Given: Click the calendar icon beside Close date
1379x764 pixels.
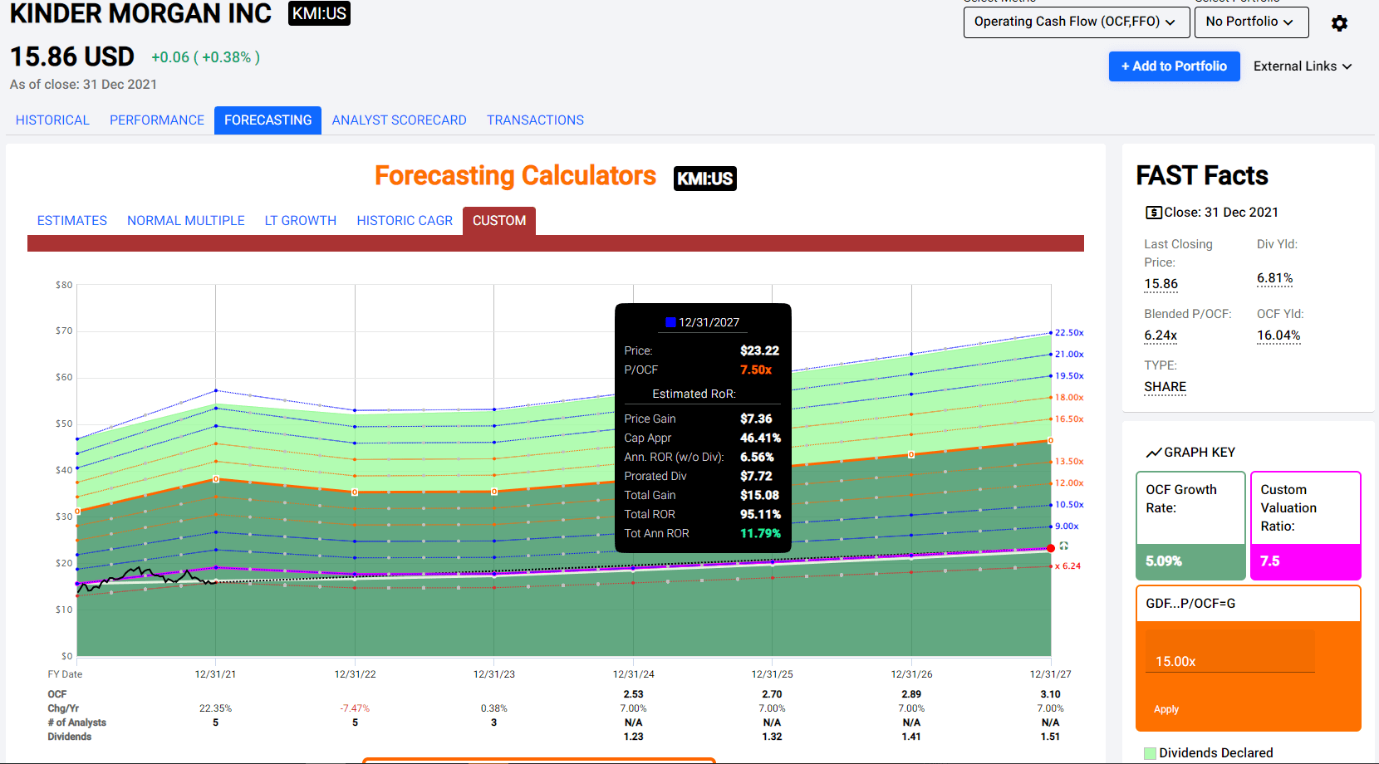Looking at the screenshot, I should tap(1153, 213).
